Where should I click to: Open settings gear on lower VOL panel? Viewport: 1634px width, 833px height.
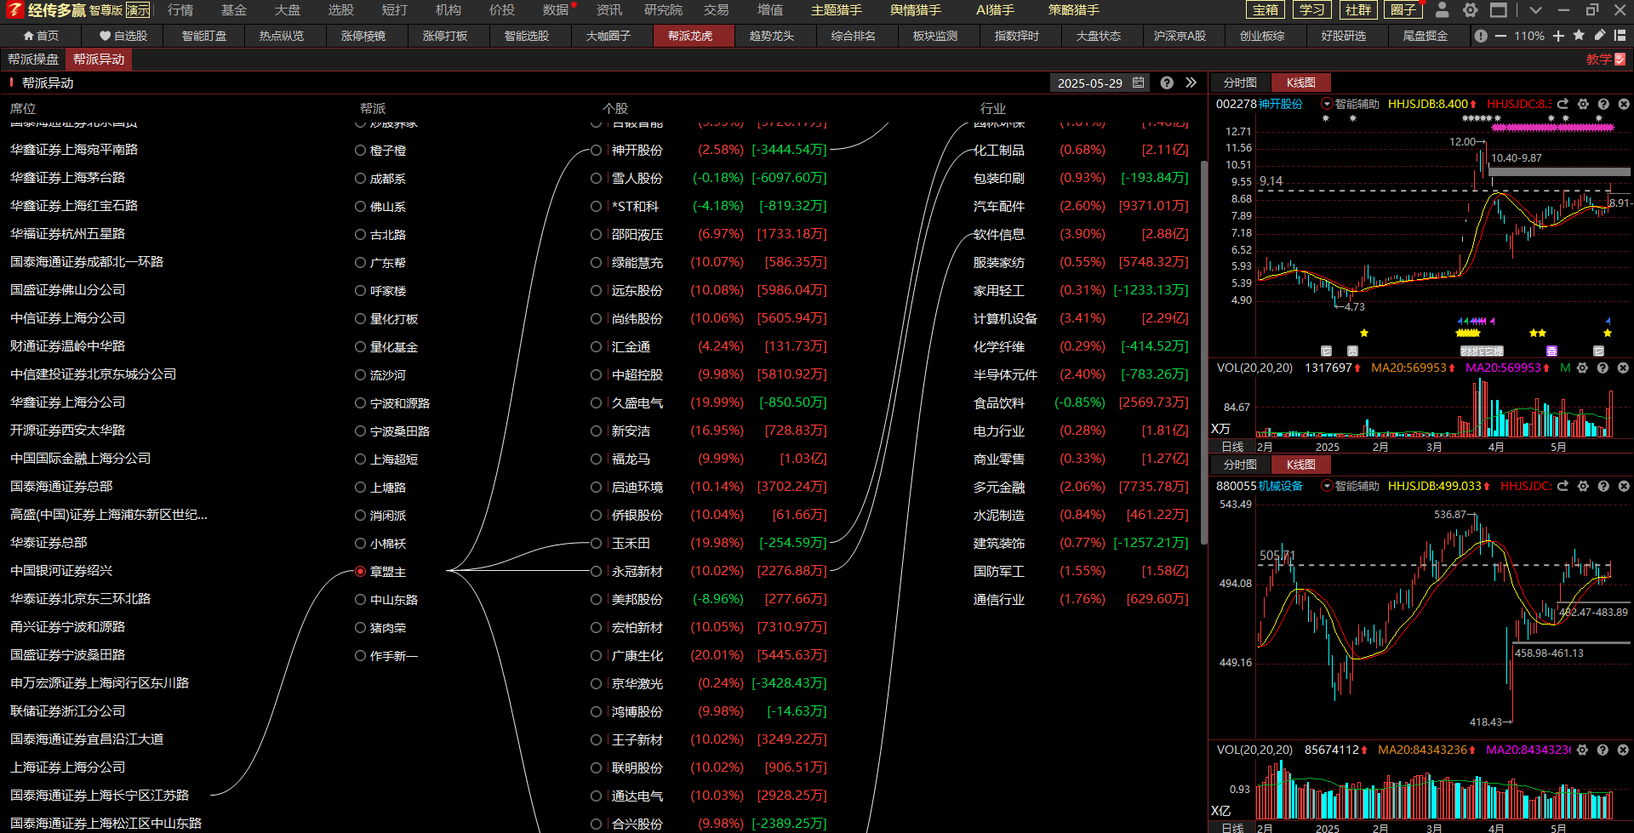[1582, 750]
